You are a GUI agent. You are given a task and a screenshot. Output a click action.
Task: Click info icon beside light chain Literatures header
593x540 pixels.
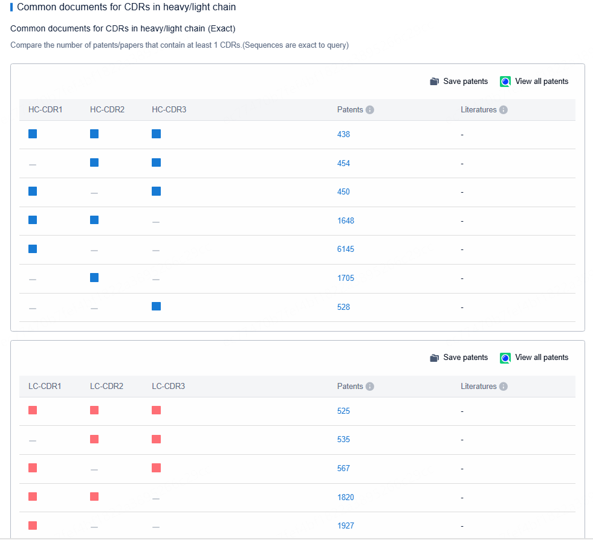[504, 387]
